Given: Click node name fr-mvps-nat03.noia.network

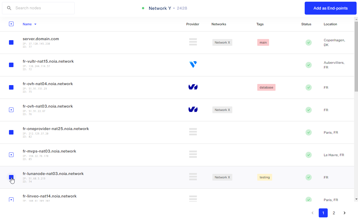Looking at the screenshot, I should point(49,151).
